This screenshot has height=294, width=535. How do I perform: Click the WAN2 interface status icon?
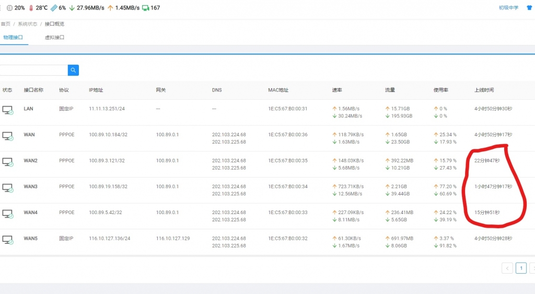[x=8, y=162]
